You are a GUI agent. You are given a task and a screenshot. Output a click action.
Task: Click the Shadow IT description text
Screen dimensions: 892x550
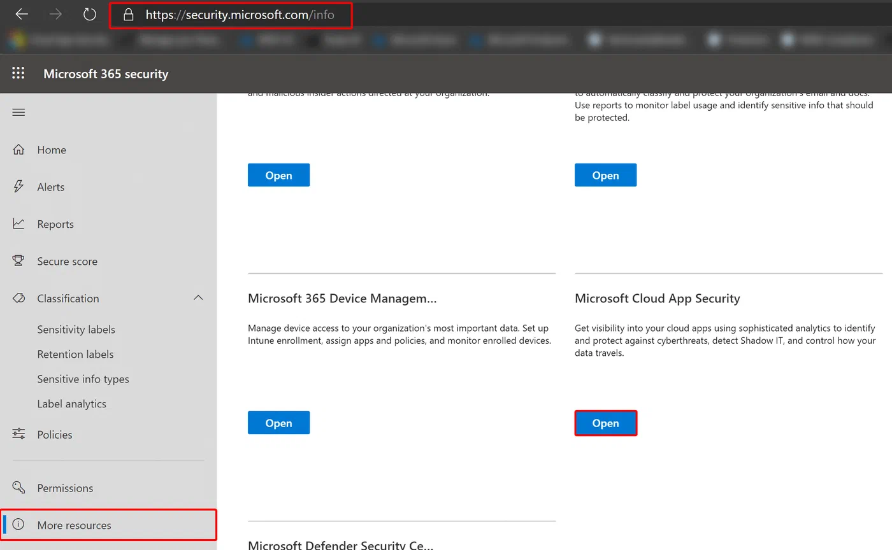(725, 341)
